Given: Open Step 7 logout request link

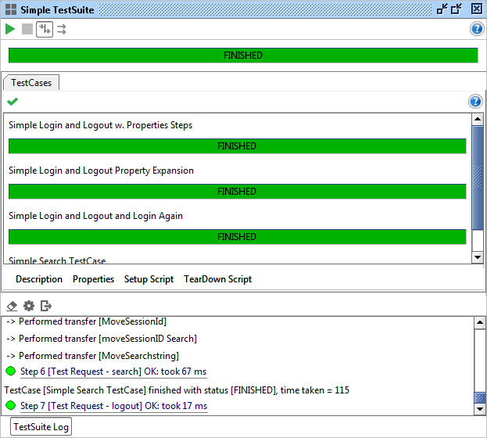Looking at the screenshot, I should pos(113,406).
